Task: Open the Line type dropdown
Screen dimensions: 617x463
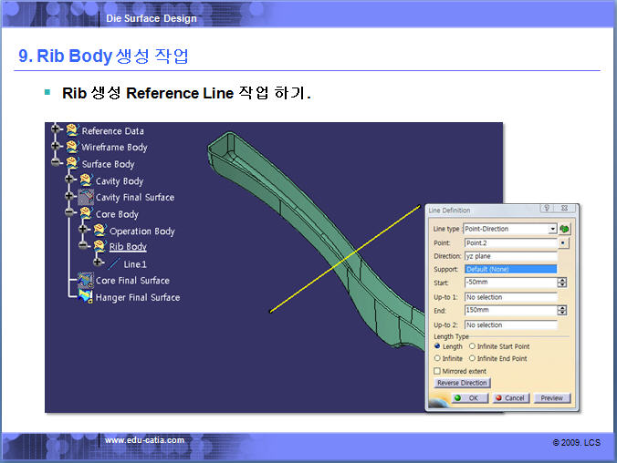Action: pyautogui.click(x=552, y=229)
